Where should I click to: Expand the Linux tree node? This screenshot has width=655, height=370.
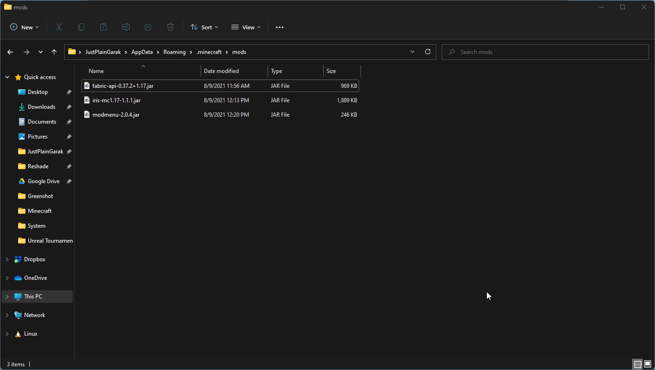pyautogui.click(x=7, y=334)
